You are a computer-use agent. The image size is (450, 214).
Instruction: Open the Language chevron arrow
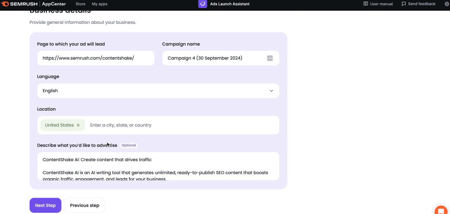pos(271,91)
